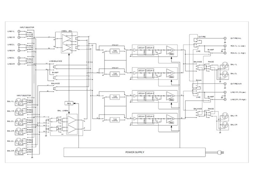Click the power plug symbol
Viewport: 254px width, 184px height.
click(x=221, y=152)
